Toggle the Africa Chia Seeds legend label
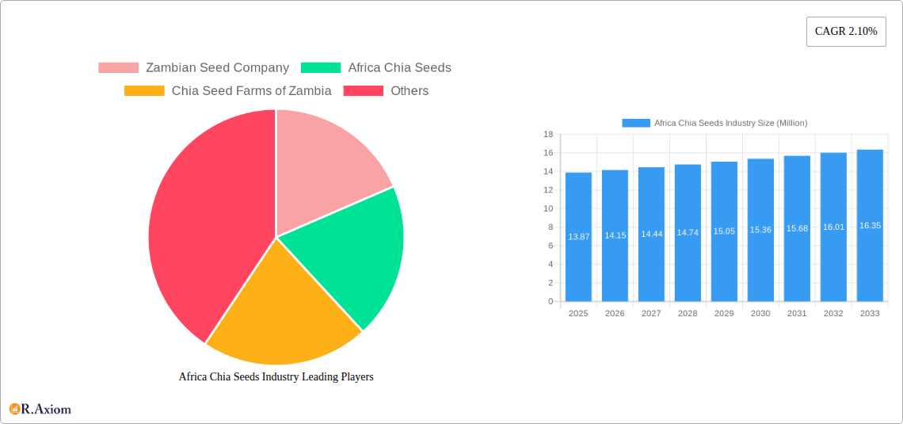This screenshot has height=424, width=903. tap(399, 67)
